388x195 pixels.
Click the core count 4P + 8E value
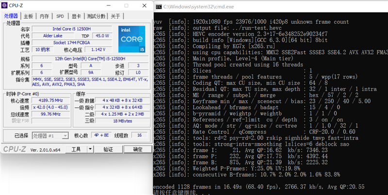coord(101,135)
